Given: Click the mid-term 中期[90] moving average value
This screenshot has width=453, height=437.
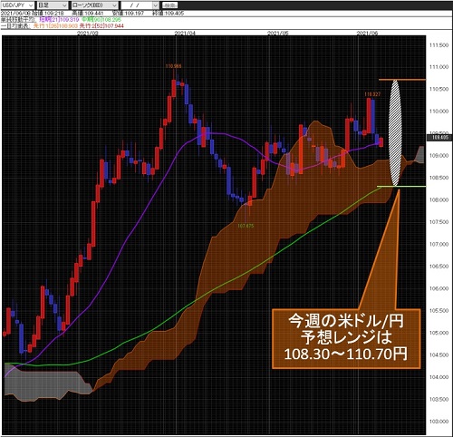Looking at the screenshot, I should [101, 20].
